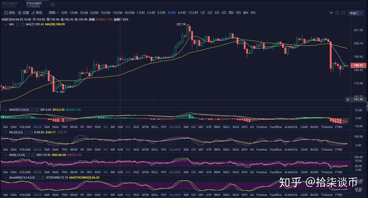Image resolution: width=368 pixels, height=198 pixels.
Task: Choose the 5日 interval
Action: coord(224,13)
